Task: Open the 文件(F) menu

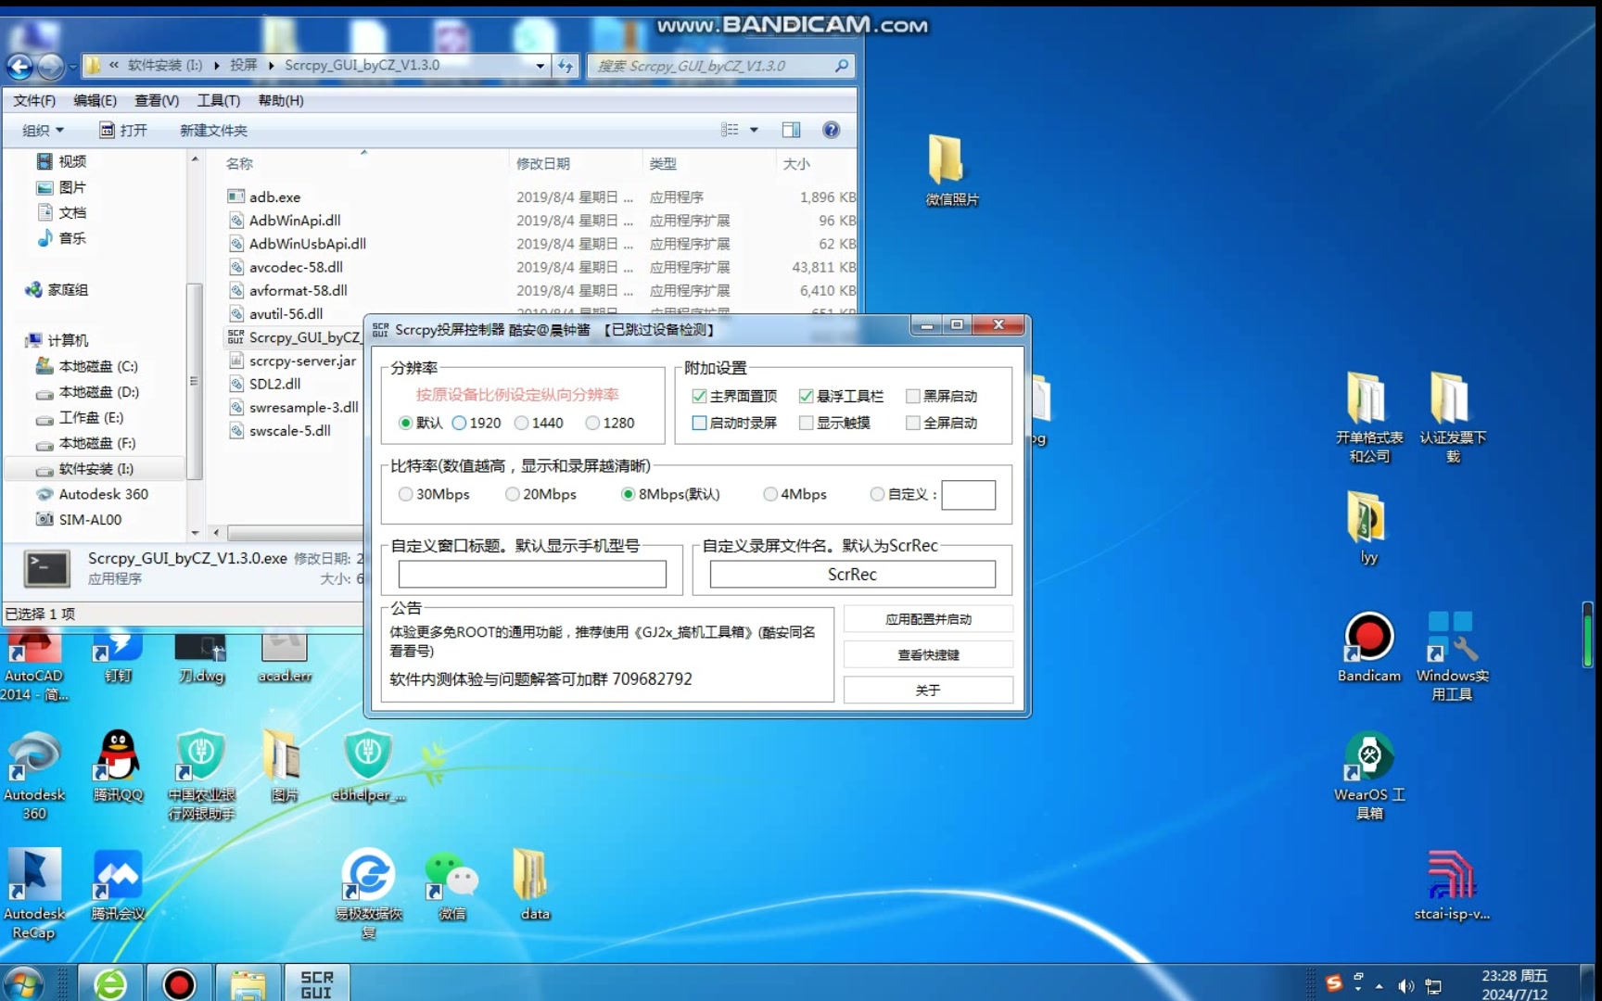Action: tap(34, 100)
